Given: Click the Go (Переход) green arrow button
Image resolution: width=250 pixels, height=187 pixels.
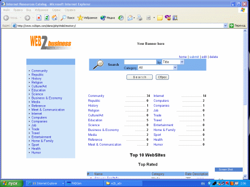Looking at the screenshot, I should click(x=237, y=26).
